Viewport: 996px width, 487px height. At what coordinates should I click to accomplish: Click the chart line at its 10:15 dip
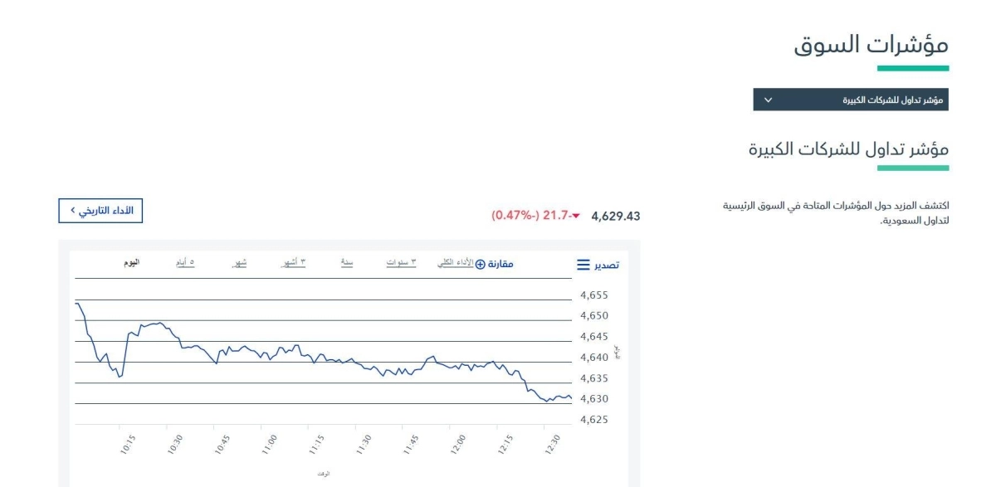(x=120, y=377)
